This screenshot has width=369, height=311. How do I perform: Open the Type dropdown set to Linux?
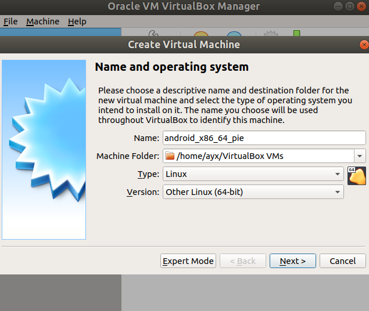click(x=253, y=174)
